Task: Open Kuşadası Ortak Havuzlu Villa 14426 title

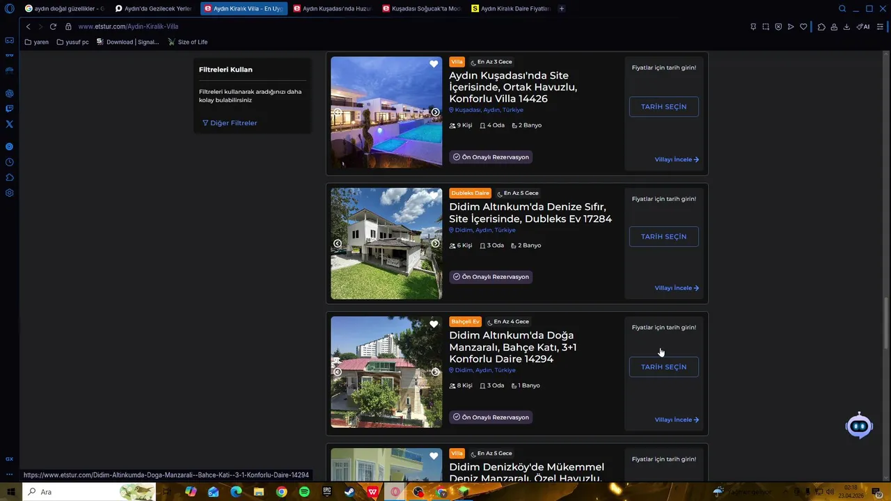Action: [x=513, y=87]
